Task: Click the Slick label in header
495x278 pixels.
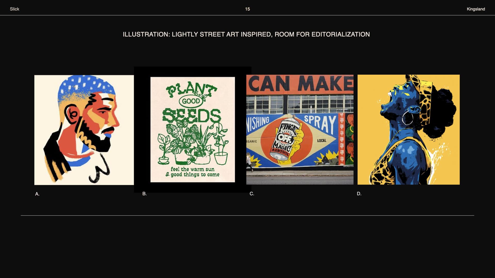Action: click(14, 9)
